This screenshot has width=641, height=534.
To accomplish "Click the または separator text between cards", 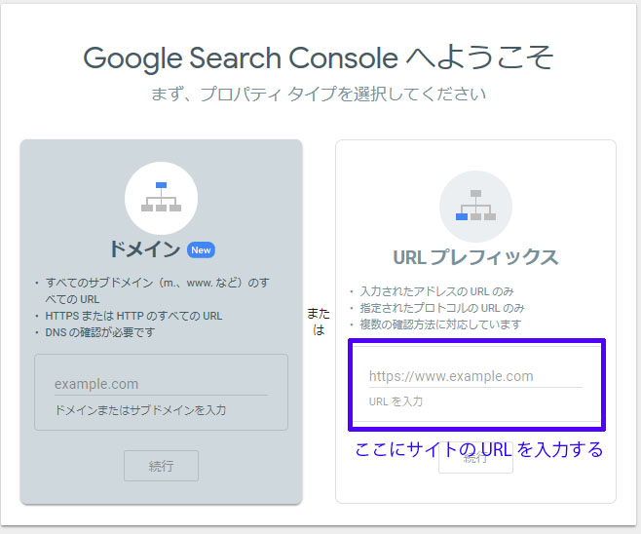I will click(x=319, y=322).
